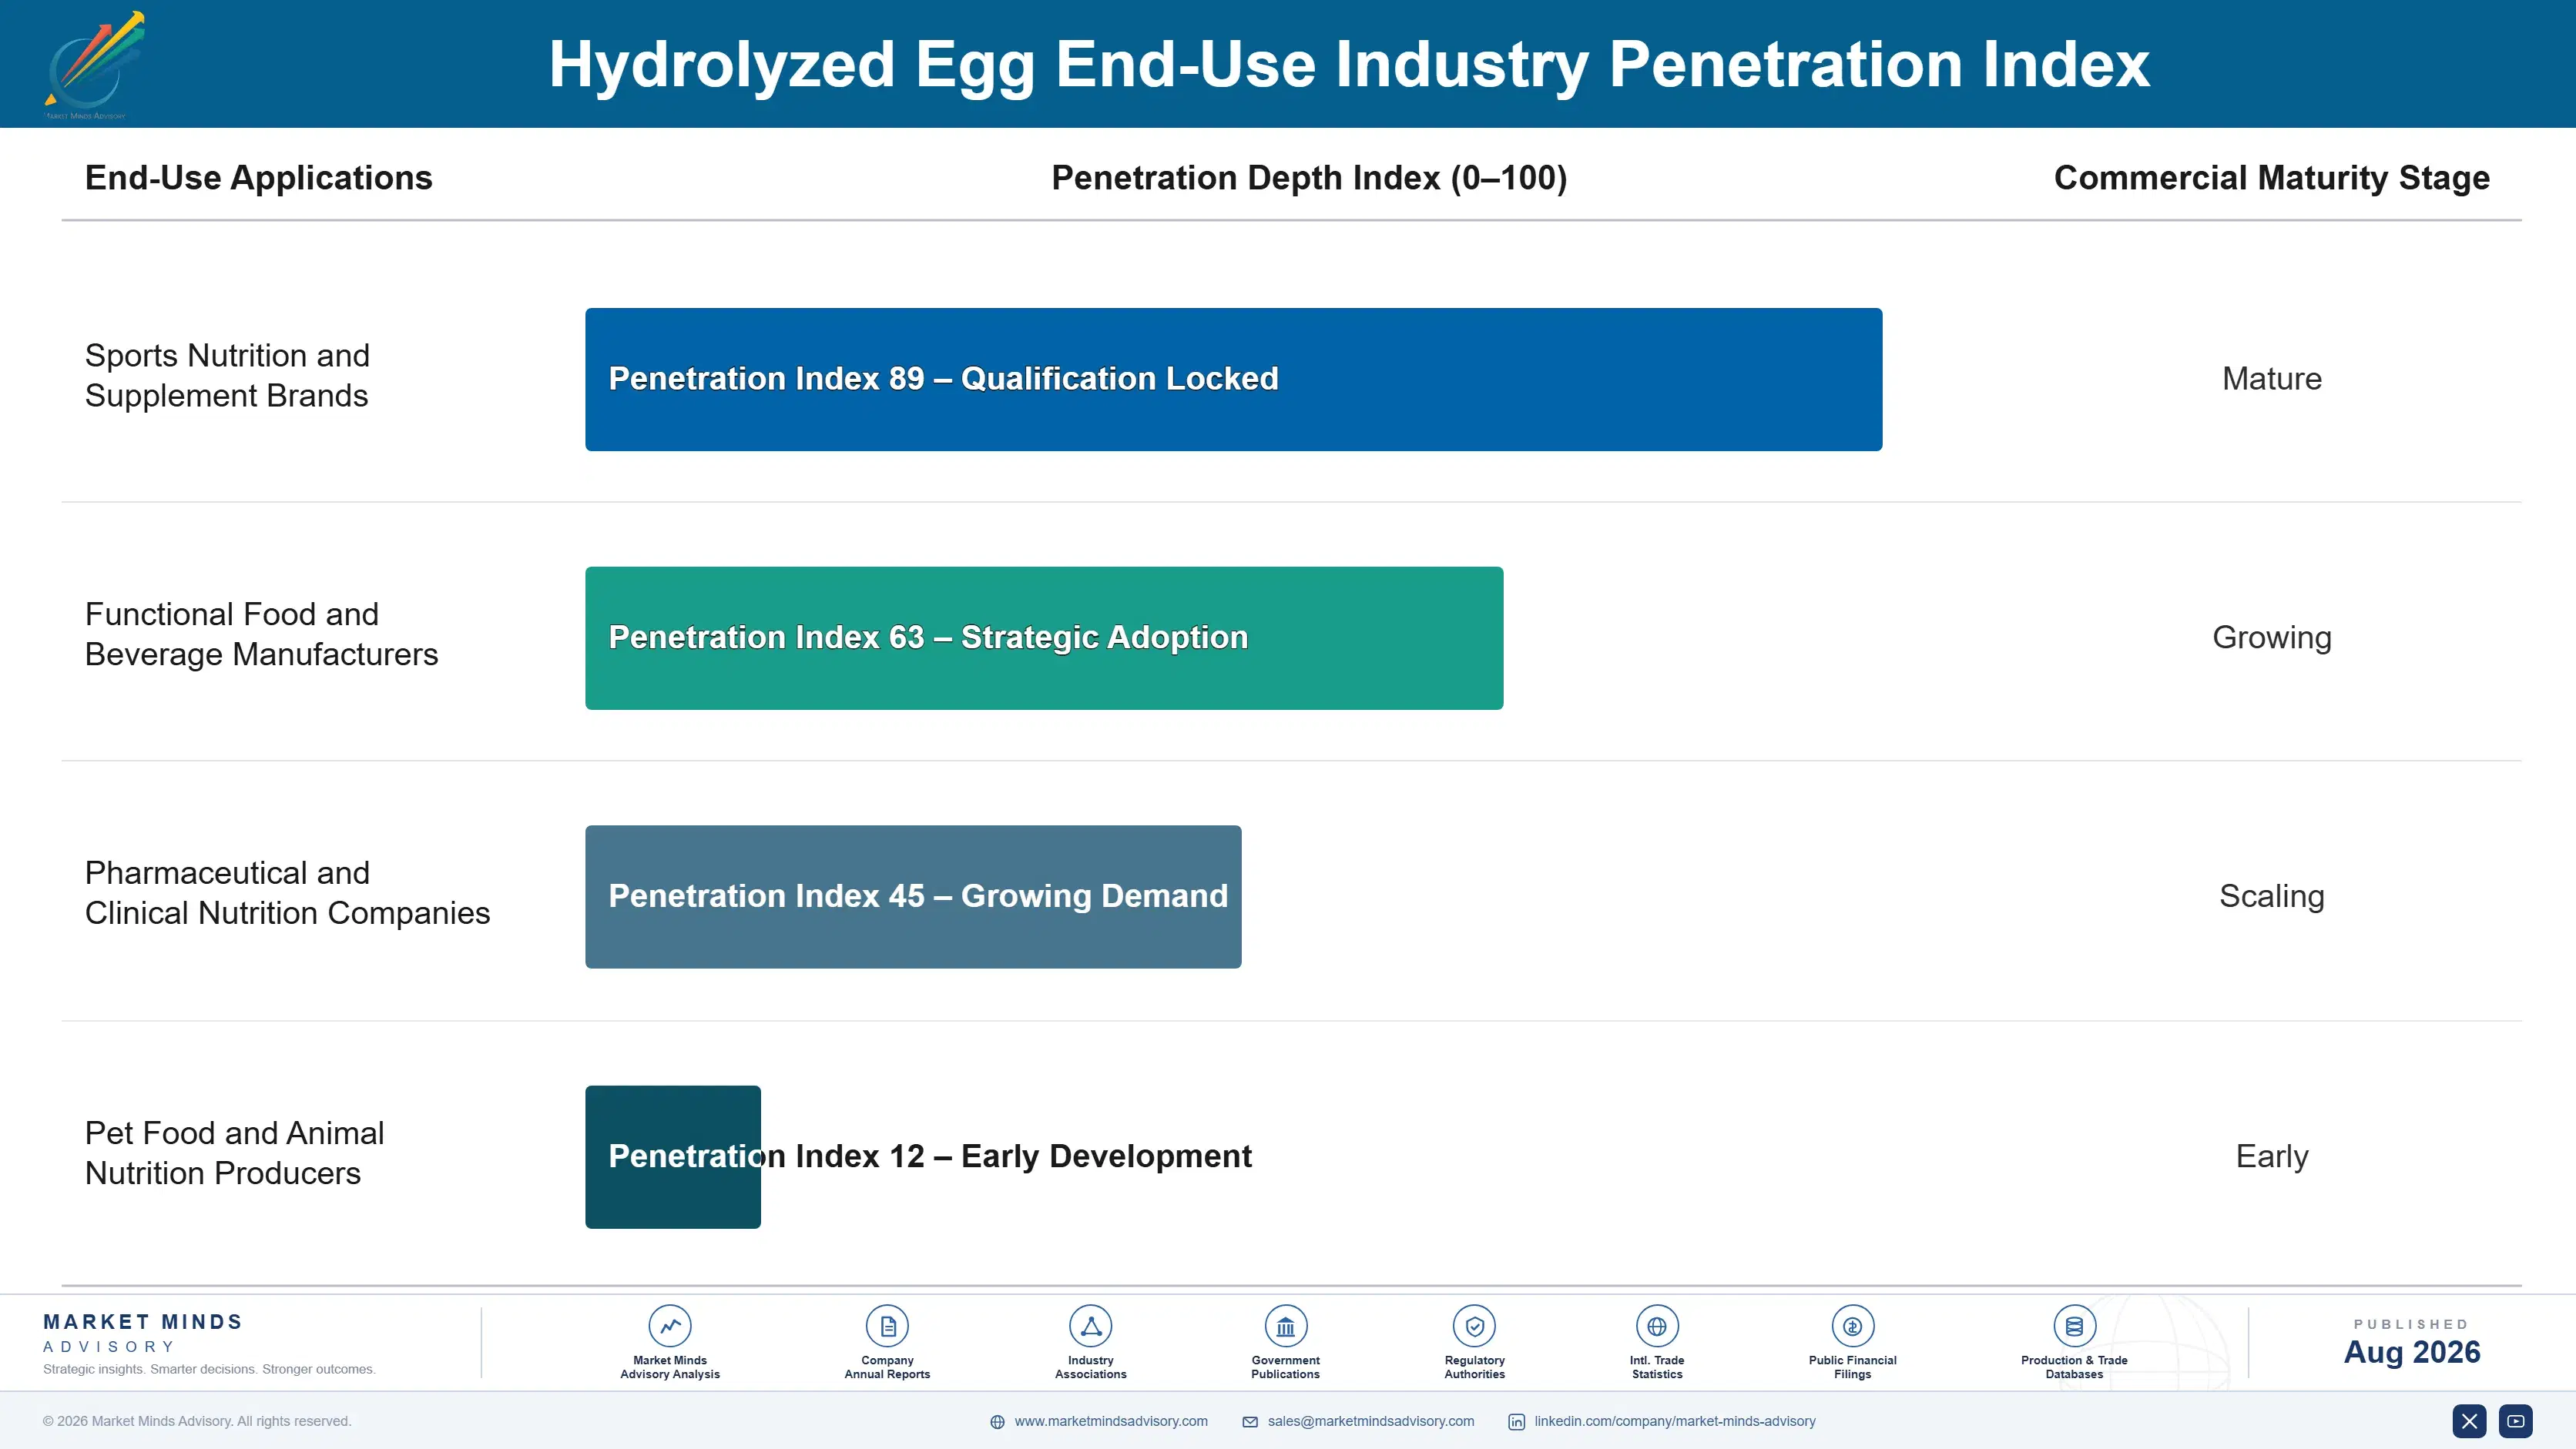This screenshot has width=2576, height=1449.
Task: Click 'Sports Nutrition and Supplement Brands' label
Action: pyautogui.click(x=227, y=376)
